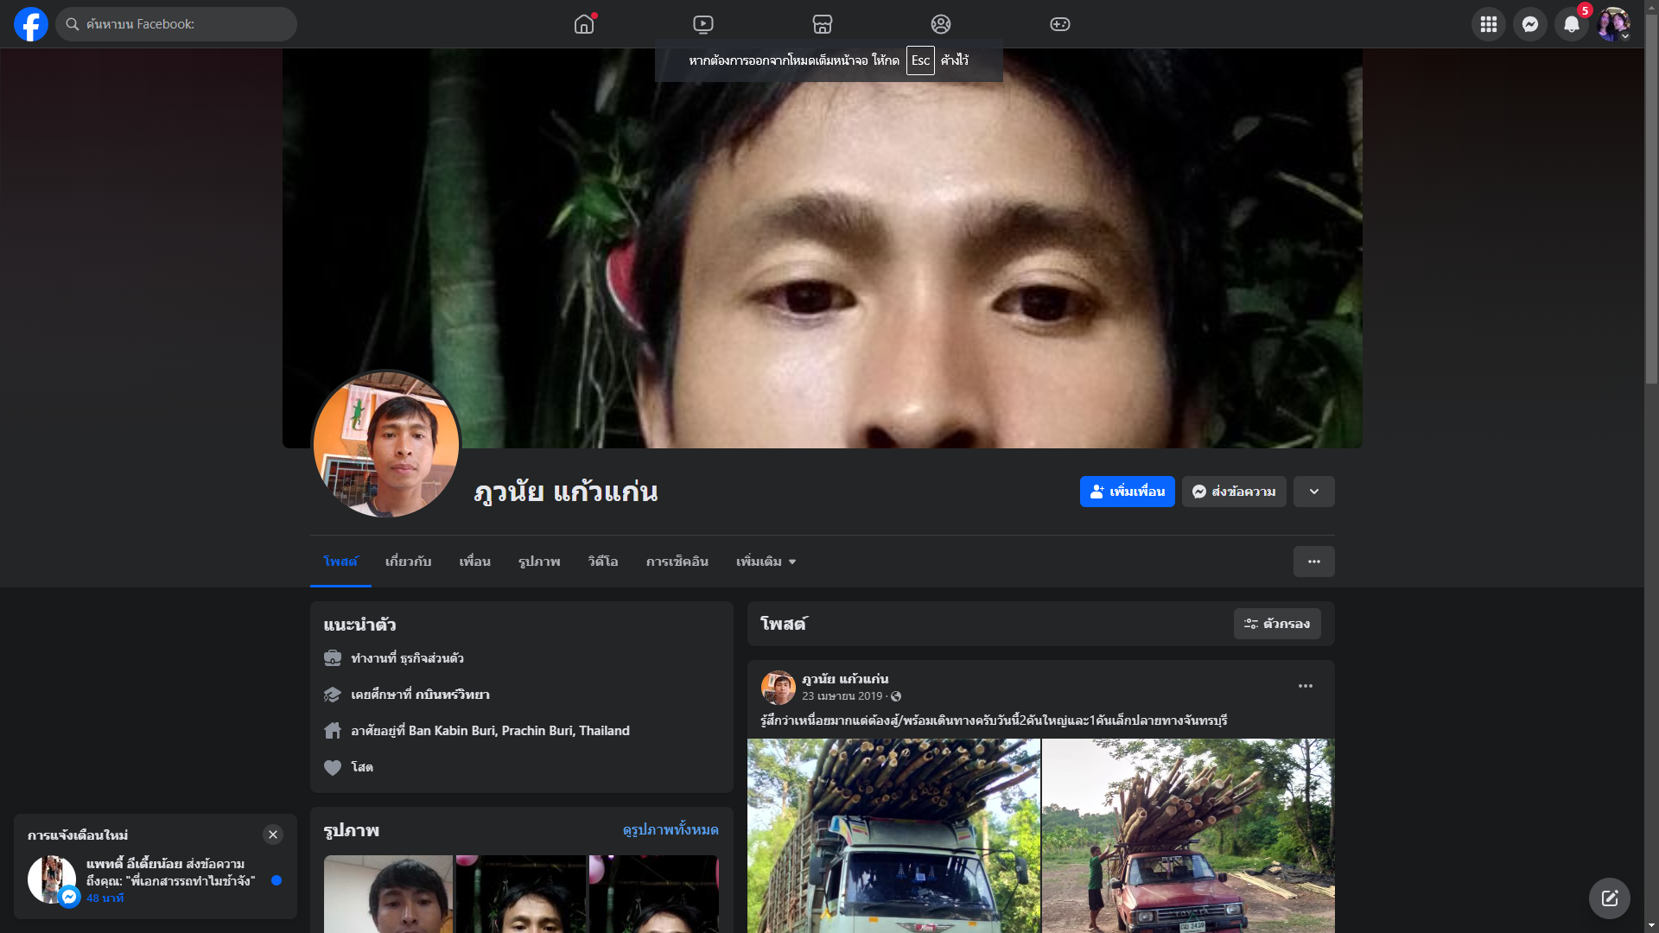Click the Facebook logo
This screenshot has width=1659, height=933.
click(31, 24)
